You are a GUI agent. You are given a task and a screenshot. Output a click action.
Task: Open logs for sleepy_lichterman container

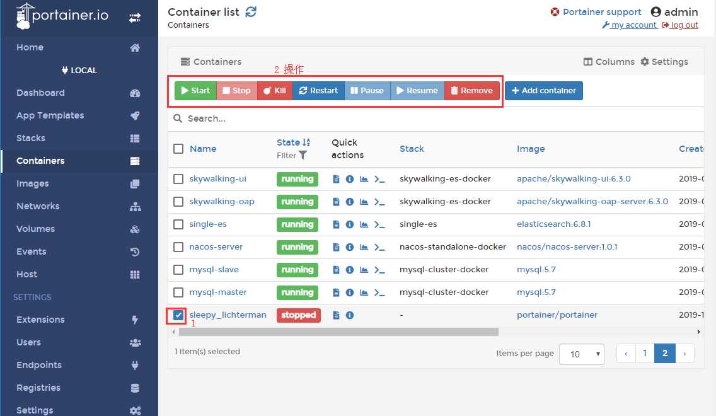point(336,315)
